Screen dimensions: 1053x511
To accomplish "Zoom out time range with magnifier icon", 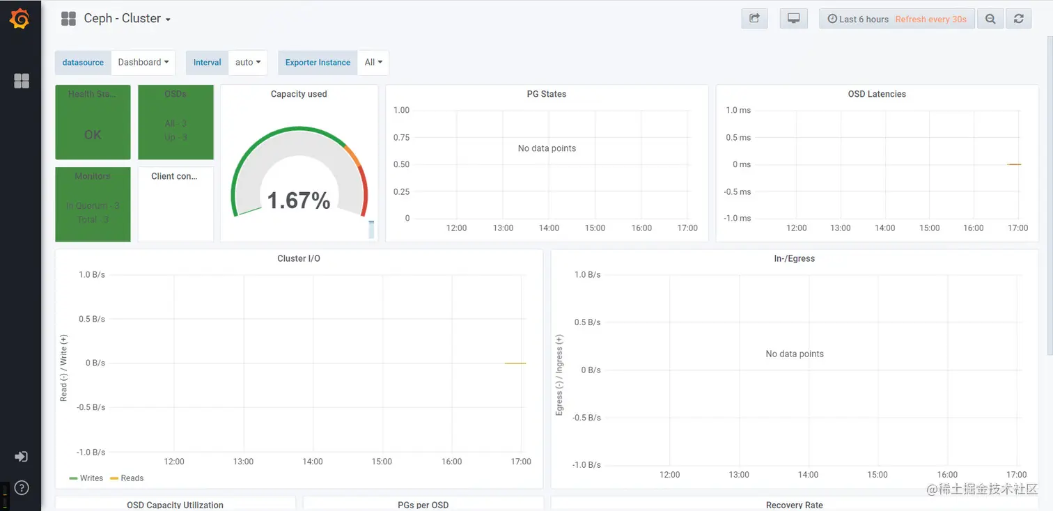I will click(x=990, y=19).
